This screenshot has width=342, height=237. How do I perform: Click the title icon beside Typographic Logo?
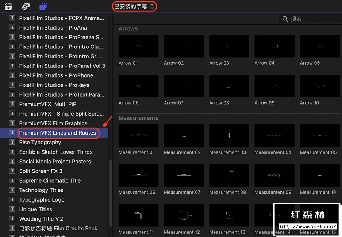point(12,199)
